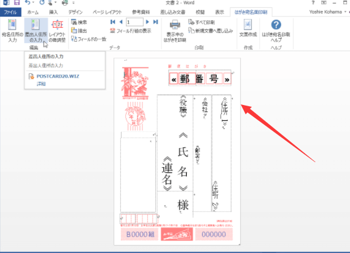Click the «氏名» name field
The width and height of the screenshot is (350, 253).
pos(183,162)
